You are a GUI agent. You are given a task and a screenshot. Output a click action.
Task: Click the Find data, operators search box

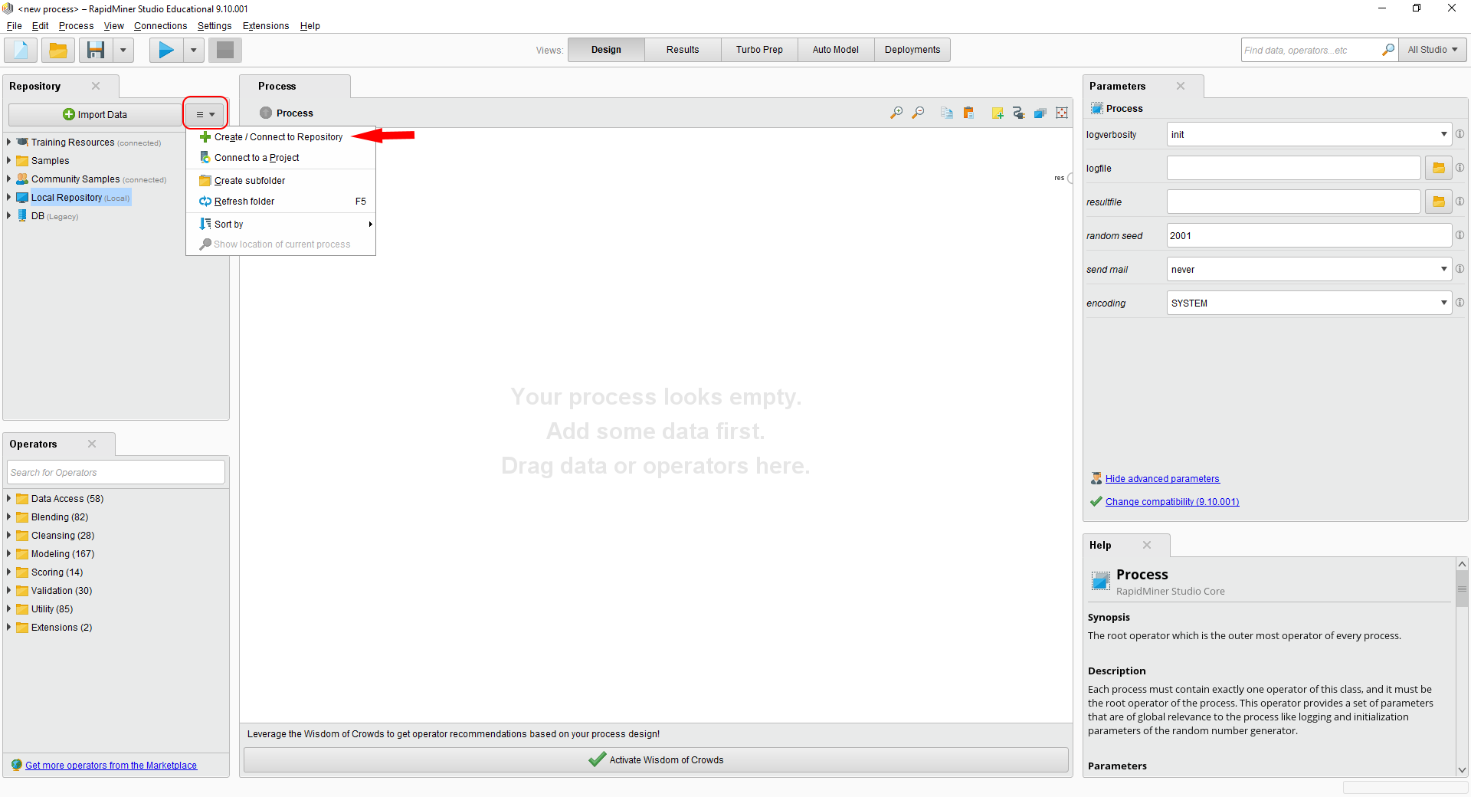(1310, 50)
